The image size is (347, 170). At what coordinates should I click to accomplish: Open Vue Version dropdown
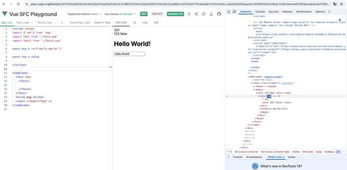120,14
